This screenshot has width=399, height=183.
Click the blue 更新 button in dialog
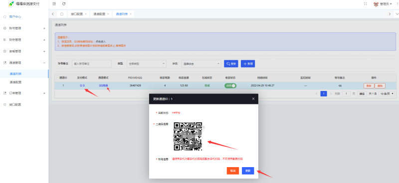tap(248, 171)
